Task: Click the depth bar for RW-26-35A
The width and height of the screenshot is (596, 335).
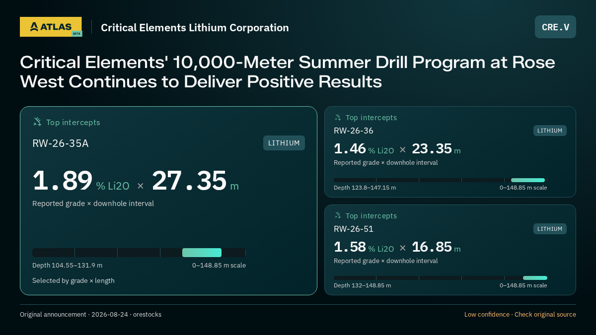Action: click(139, 253)
